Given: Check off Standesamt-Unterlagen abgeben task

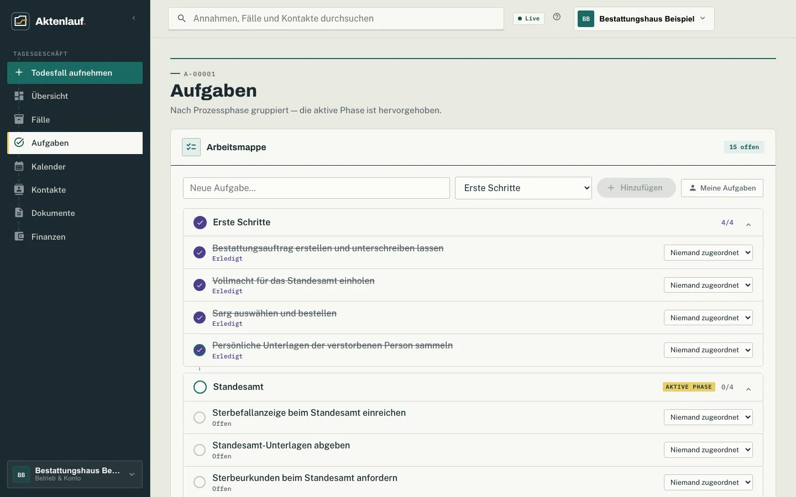Looking at the screenshot, I should coord(200,450).
